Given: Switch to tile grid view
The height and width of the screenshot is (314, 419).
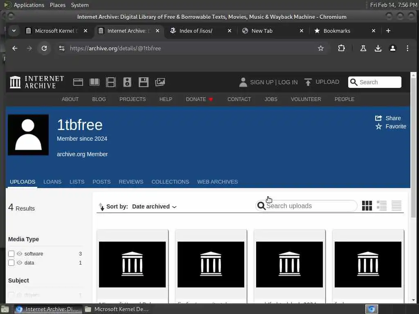Looking at the screenshot, I should click(367, 206).
